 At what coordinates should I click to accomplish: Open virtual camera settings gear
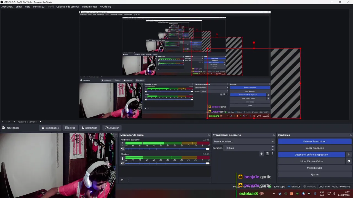pyautogui.click(x=349, y=161)
